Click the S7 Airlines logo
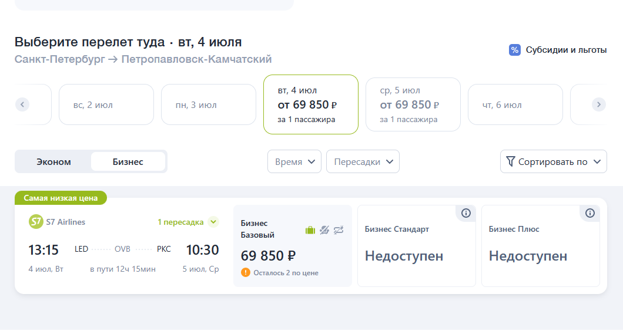This screenshot has height=331, width=623. 36,222
